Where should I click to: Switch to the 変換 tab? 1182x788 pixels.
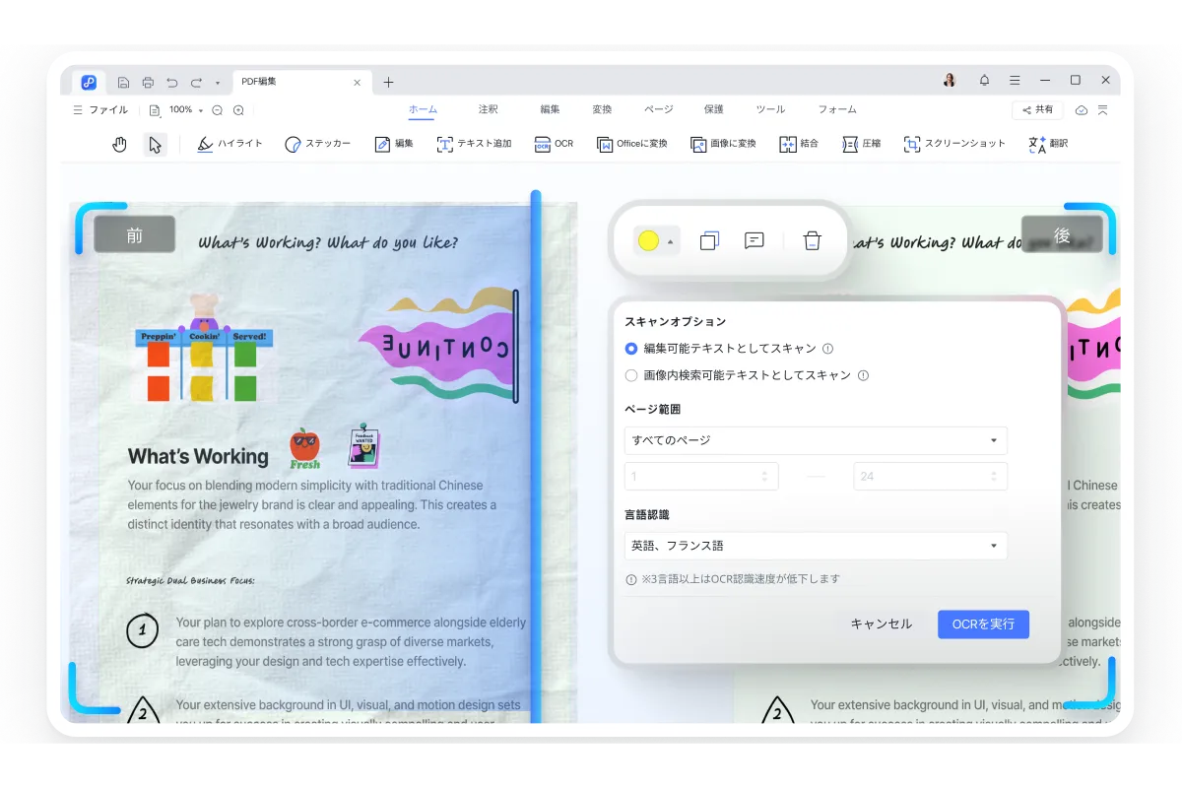602,110
